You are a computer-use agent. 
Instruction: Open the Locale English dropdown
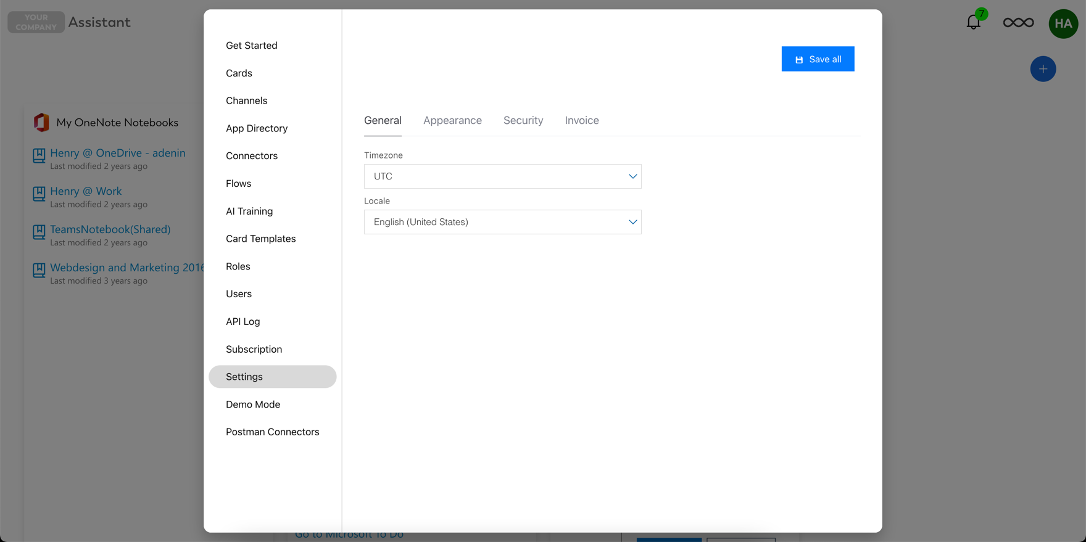502,222
